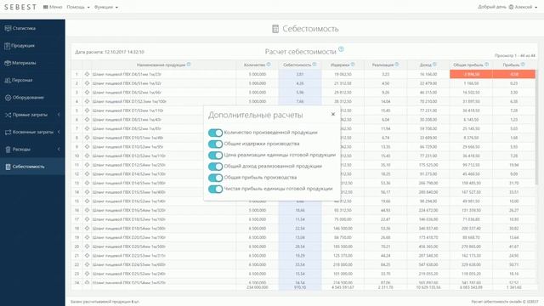This screenshot has width=544, height=306.
Task: Open the Продукция sidebar section
Action: 32,45
